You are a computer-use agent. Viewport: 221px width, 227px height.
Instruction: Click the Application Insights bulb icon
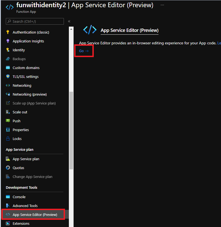[x=8, y=41]
